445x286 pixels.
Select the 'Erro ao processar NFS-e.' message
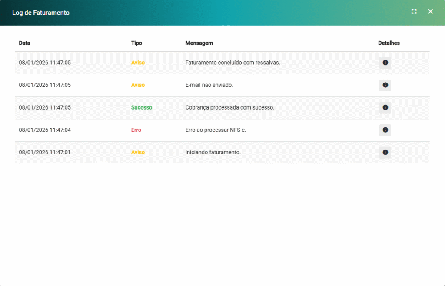click(216, 130)
